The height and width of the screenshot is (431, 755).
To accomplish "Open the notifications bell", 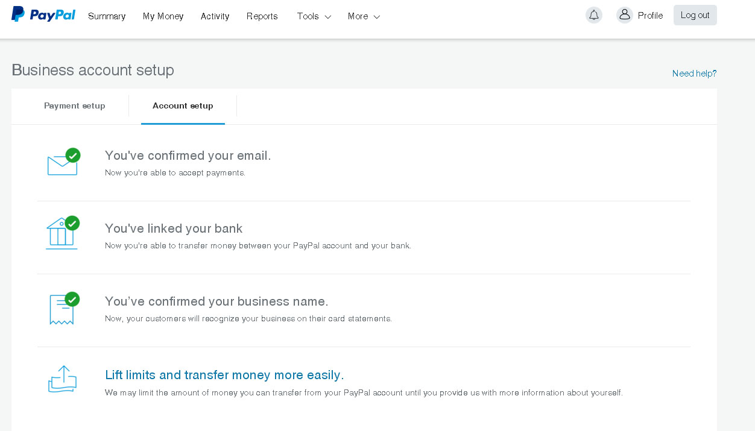I will pos(594,16).
